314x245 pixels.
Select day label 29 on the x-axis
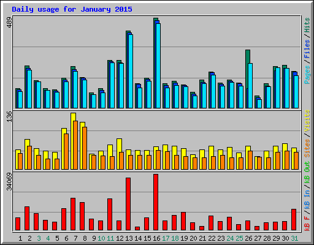(x=276, y=238)
